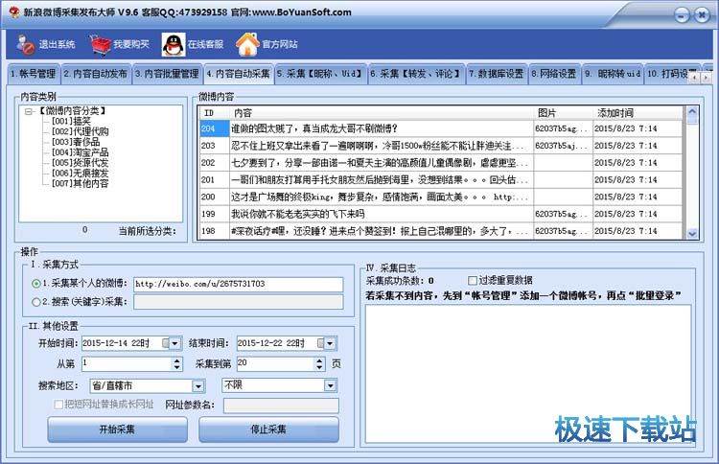This screenshot has width=719, height=464.
Task: Enable 过滤重复数据 checkbox
Action: (x=473, y=280)
